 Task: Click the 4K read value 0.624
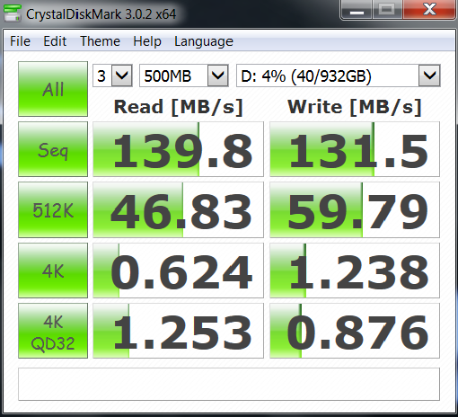tap(178, 271)
